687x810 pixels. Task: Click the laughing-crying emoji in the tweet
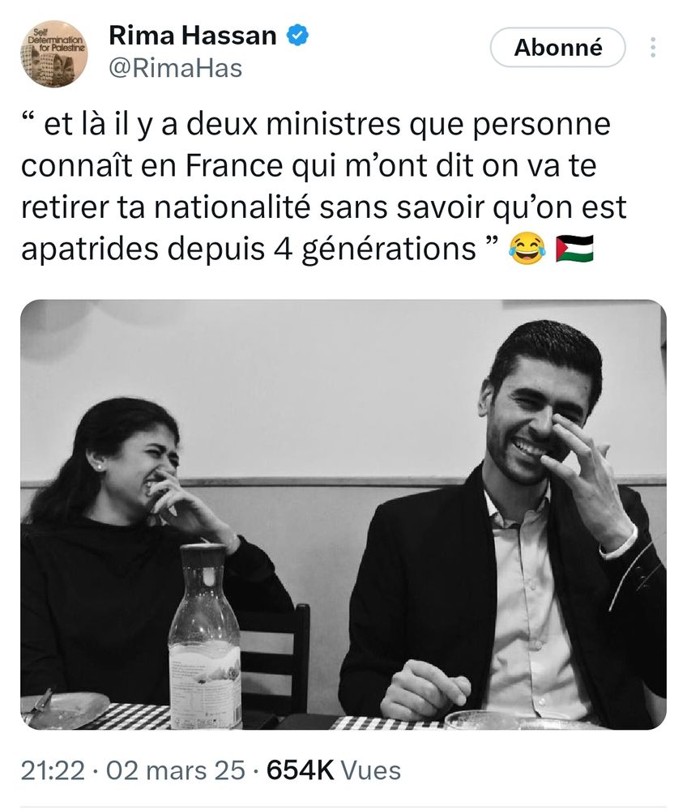527,249
